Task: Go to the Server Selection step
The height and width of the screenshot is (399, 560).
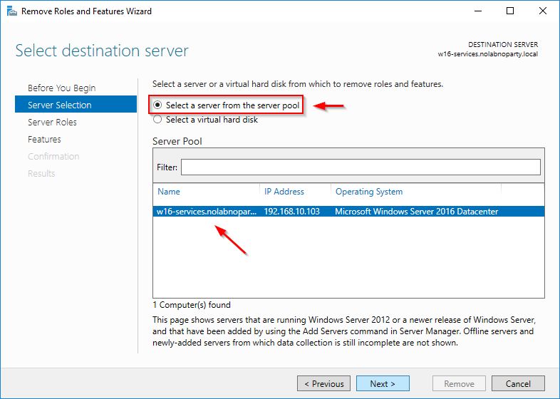Action: pos(76,105)
